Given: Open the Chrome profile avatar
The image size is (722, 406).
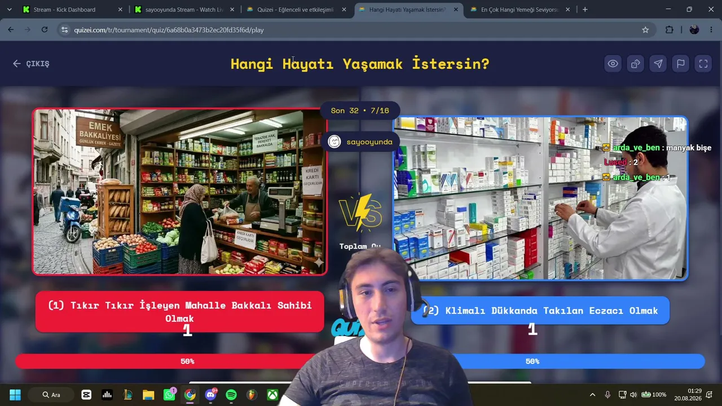Looking at the screenshot, I should click(694, 30).
